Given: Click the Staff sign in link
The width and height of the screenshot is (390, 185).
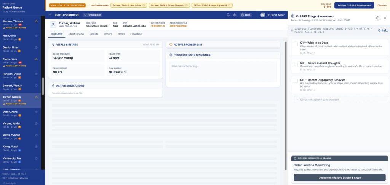Looking at the screenshot, I should click(x=10, y=183).
